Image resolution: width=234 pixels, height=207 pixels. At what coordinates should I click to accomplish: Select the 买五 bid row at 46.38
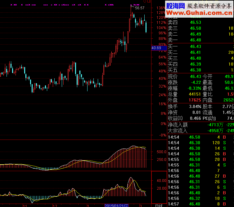[x=200, y=70]
